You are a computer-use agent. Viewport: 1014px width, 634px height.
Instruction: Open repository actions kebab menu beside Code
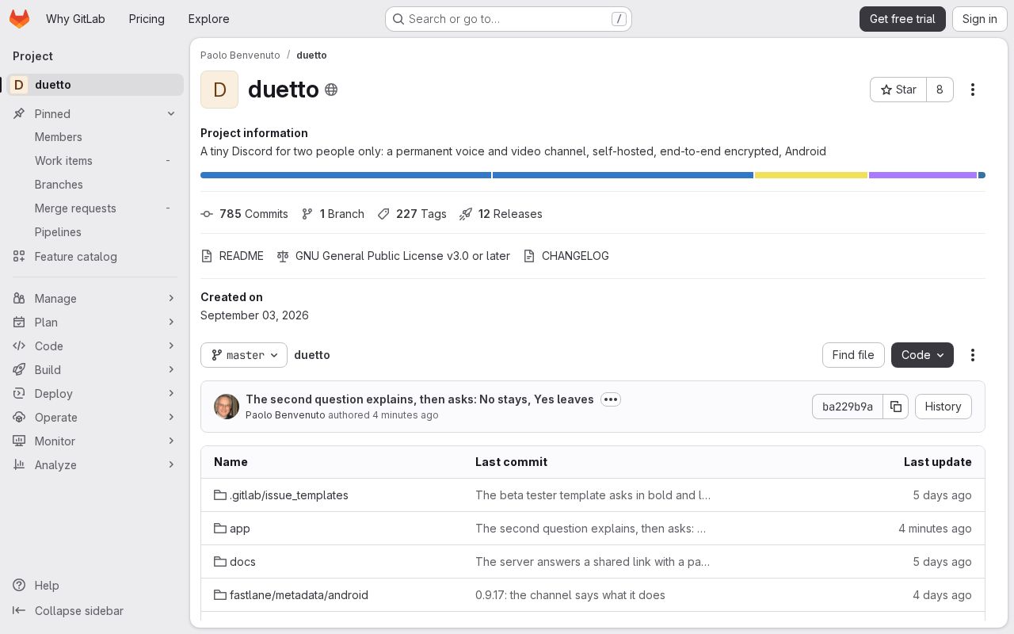click(x=973, y=355)
